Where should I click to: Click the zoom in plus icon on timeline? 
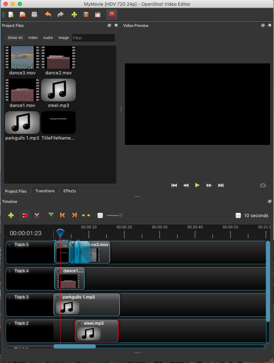(100, 216)
